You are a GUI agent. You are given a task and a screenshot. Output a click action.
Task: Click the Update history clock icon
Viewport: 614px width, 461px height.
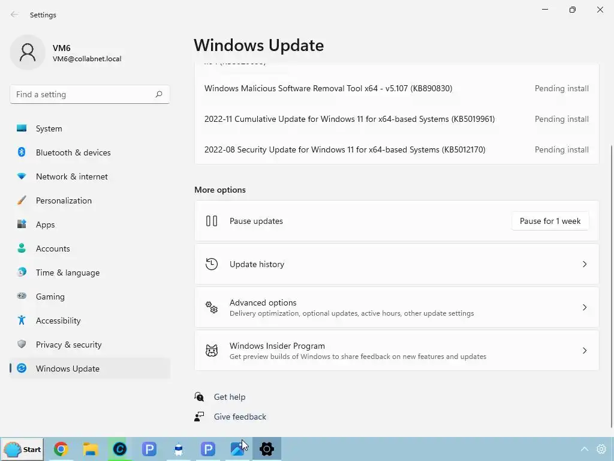[212, 264]
